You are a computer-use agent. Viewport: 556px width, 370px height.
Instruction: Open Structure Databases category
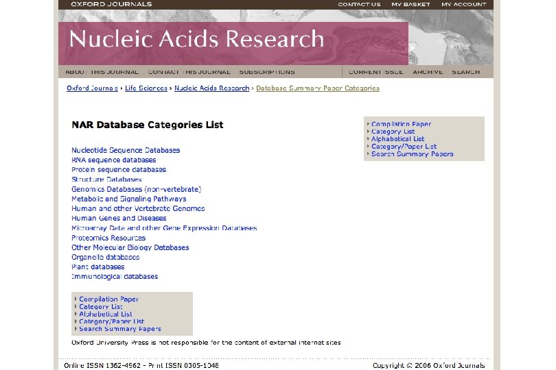coord(106,180)
